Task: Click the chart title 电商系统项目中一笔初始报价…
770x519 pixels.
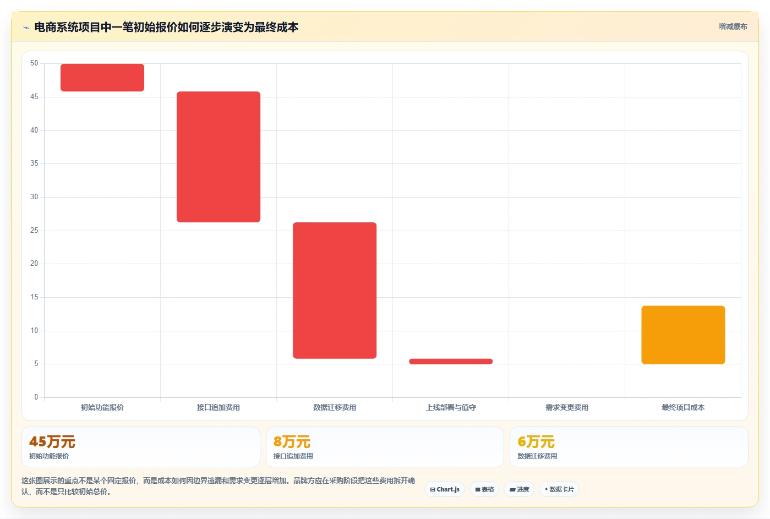Action: point(166,27)
